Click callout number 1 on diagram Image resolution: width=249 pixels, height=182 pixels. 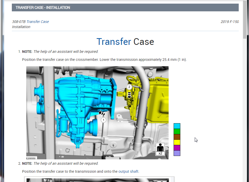[103, 120]
